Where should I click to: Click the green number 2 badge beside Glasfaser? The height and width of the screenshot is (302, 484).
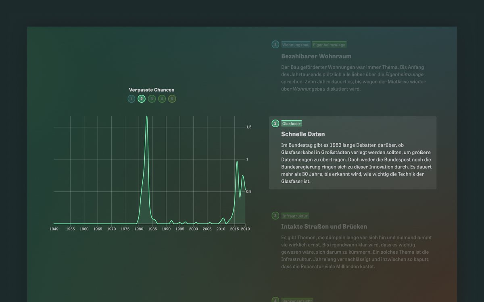pyautogui.click(x=275, y=124)
